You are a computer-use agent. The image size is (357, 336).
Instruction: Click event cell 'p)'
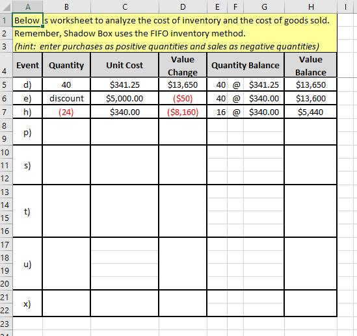(27, 132)
